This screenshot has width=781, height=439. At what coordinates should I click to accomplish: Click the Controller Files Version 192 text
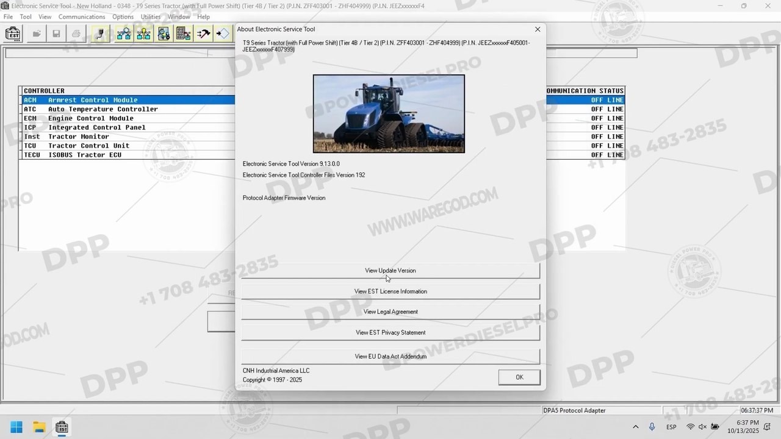(x=304, y=175)
